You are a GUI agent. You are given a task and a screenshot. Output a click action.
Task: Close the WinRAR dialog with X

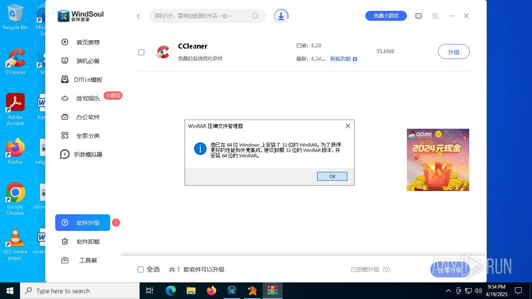(x=348, y=126)
